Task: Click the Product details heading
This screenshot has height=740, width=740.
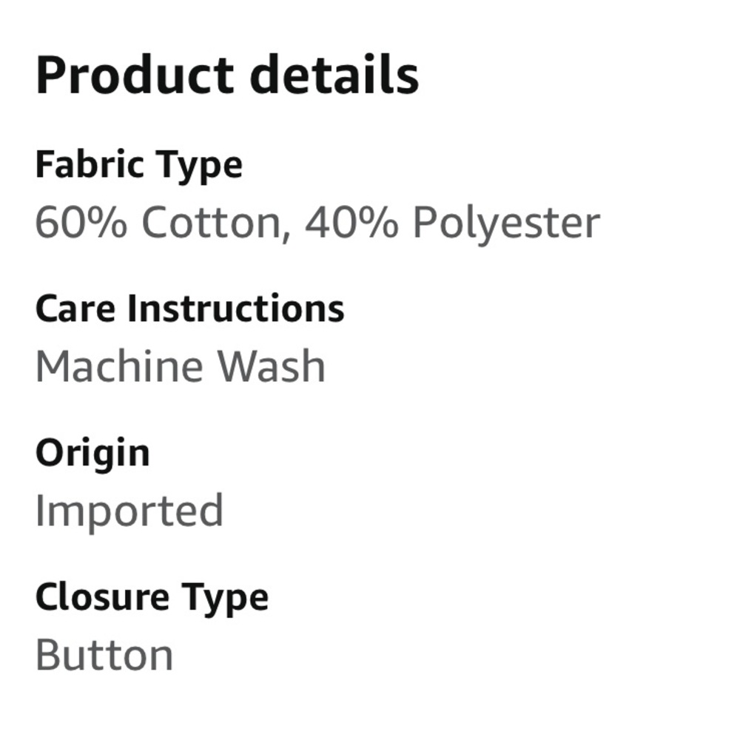Action: click(226, 75)
